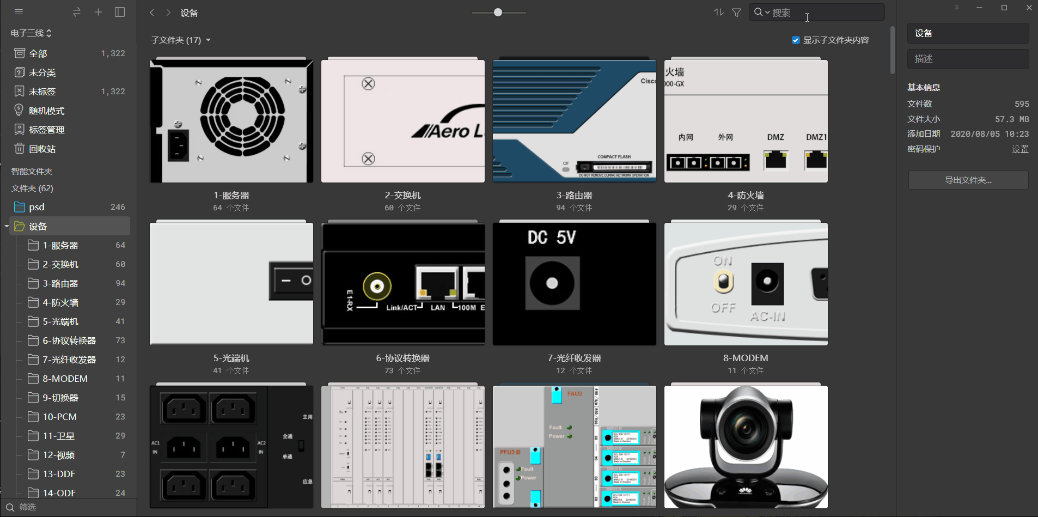Screen dimensions: 1038x517
Task: Click the psd folder icon
Action: pos(20,207)
